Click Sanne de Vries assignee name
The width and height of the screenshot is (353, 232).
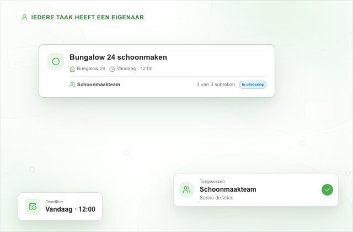pyautogui.click(x=217, y=198)
